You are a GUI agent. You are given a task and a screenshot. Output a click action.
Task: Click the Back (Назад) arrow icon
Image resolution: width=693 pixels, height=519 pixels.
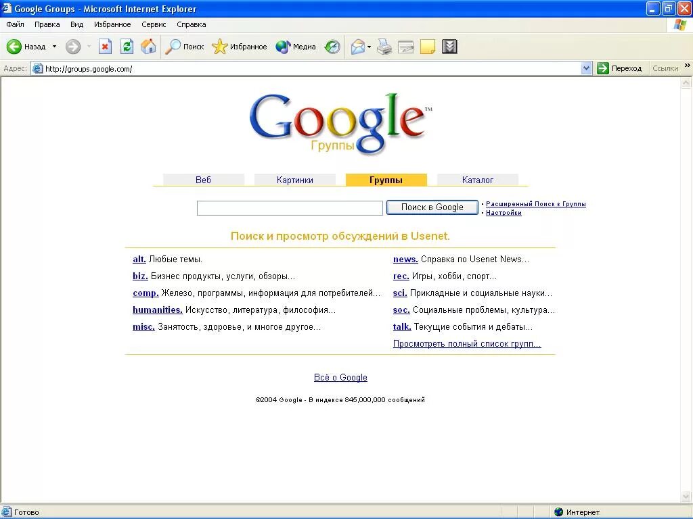(x=14, y=47)
